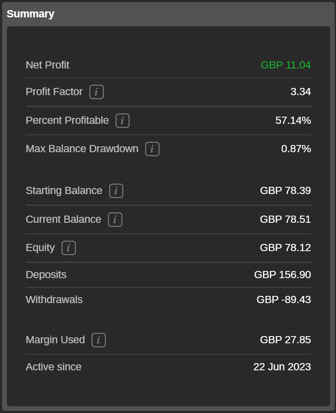The height and width of the screenshot is (413, 336).
Task: Click the Profit Factor value 3.34
Action: click(x=300, y=92)
